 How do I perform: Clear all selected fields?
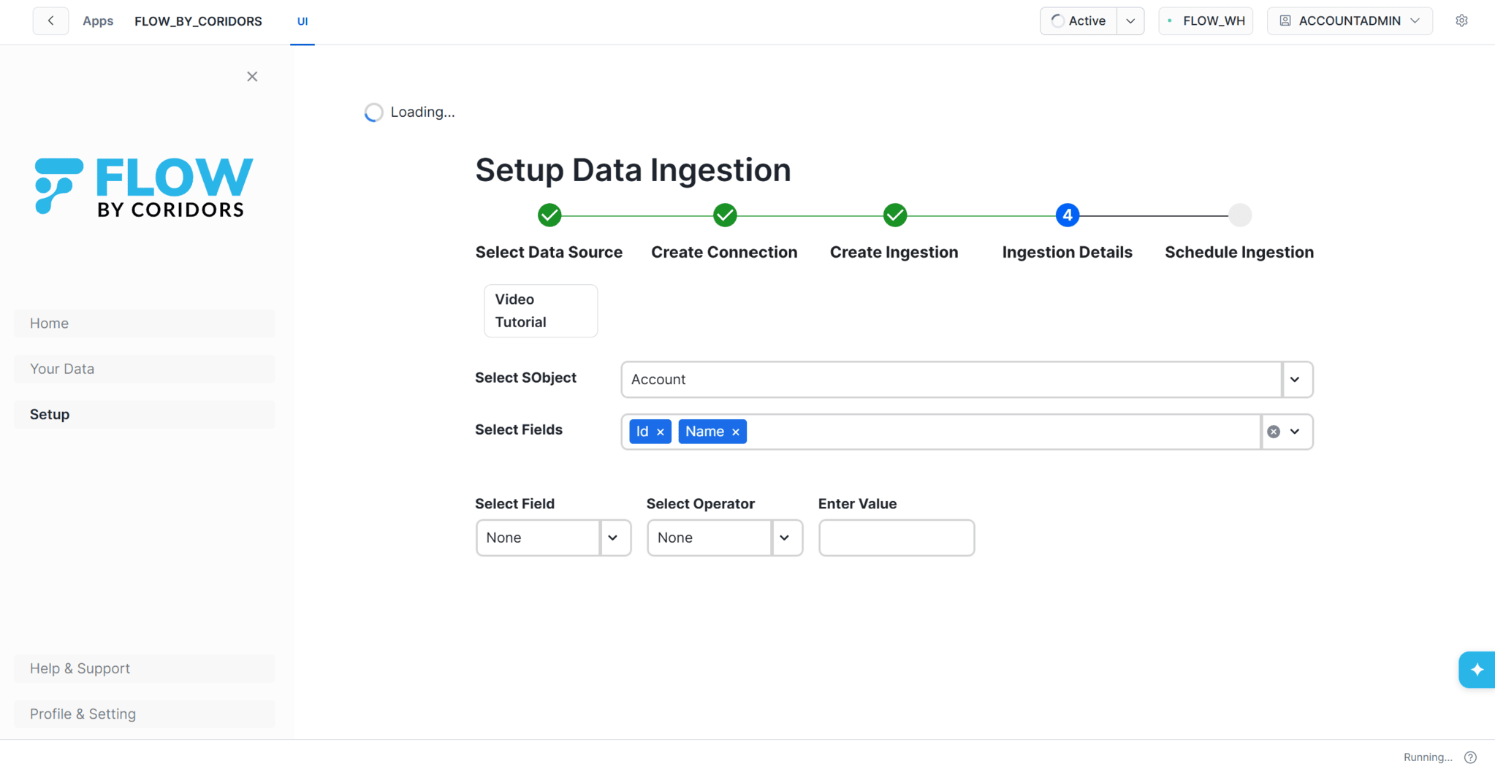1274,432
